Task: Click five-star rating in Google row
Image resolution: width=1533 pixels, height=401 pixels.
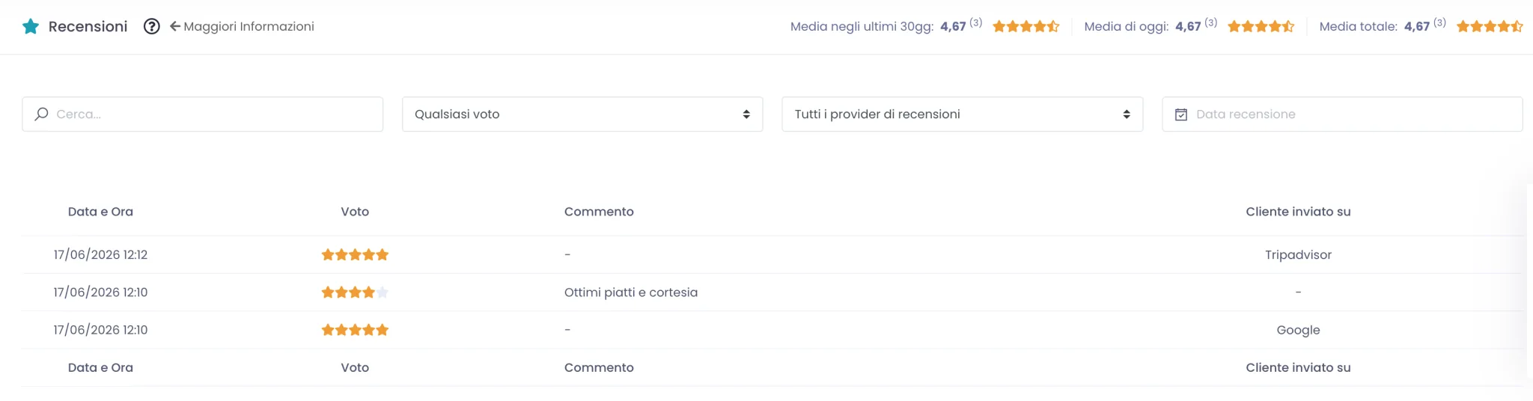Action: (355, 330)
